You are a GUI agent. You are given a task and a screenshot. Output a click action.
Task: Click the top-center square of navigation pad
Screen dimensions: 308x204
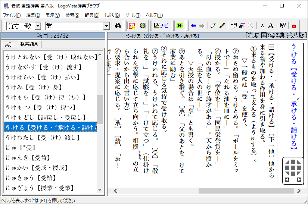click(x=293, y=162)
